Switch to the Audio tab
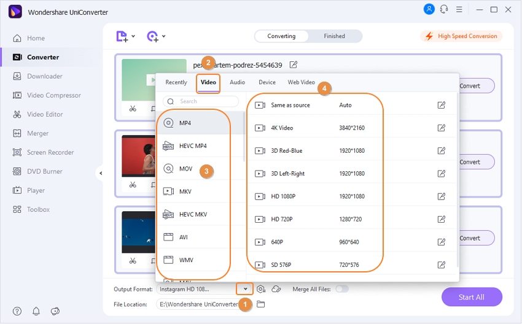 point(238,82)
